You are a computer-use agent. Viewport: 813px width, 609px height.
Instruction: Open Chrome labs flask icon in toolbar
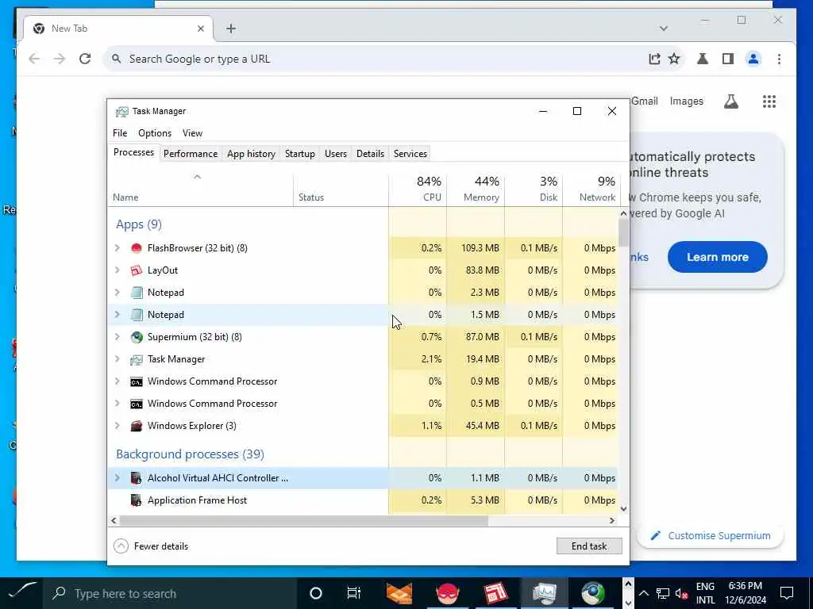[703, 59]
